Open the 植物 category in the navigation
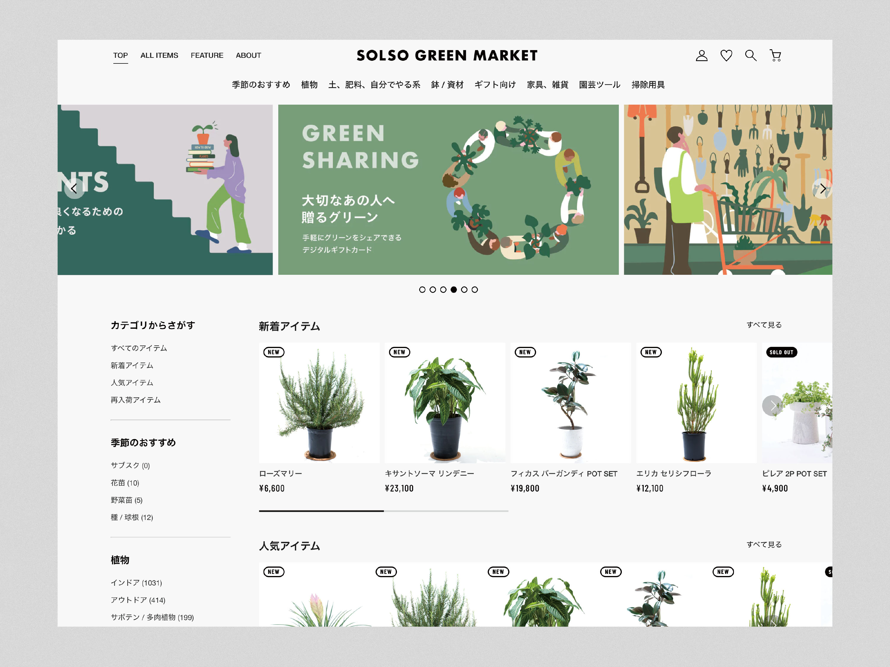890x667 pixels. (309, 85)
